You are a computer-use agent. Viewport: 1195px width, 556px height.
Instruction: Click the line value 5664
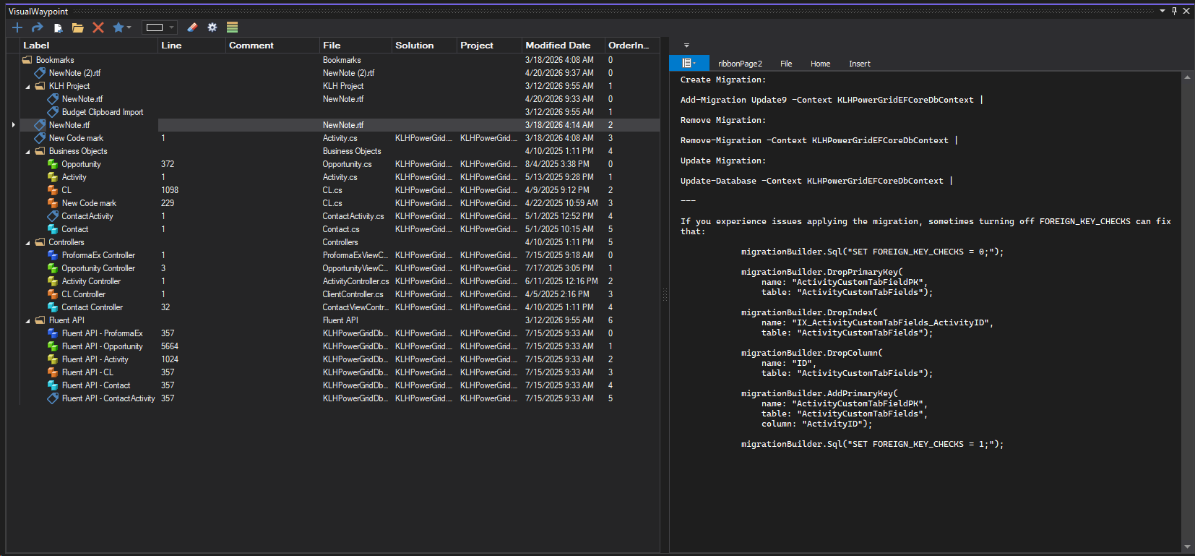(170, 346)
